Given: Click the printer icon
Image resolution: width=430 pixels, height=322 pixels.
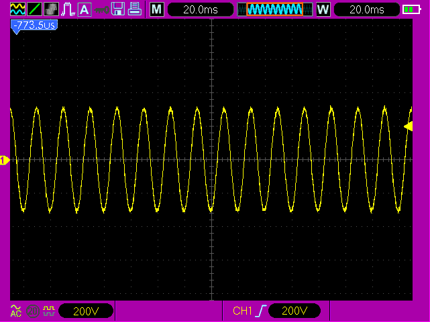Looking at the screenshot, I should pyautogui.click(x=135, y=9).
